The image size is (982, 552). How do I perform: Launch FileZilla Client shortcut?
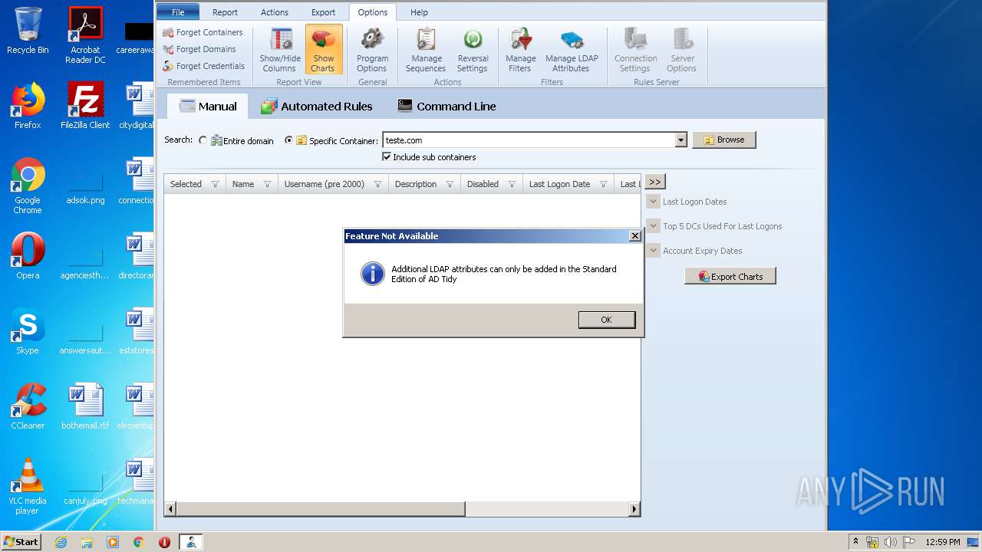85,106
